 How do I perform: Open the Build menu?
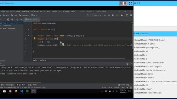click(x=43, y=12)
